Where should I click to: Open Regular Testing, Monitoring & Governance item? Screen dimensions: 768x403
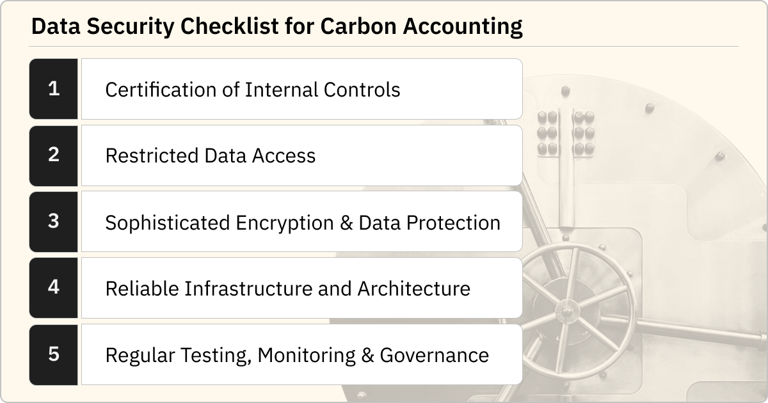302,354
